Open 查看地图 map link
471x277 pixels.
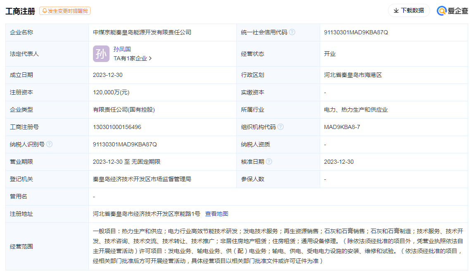pyautogui.click(x=216, y=214)
